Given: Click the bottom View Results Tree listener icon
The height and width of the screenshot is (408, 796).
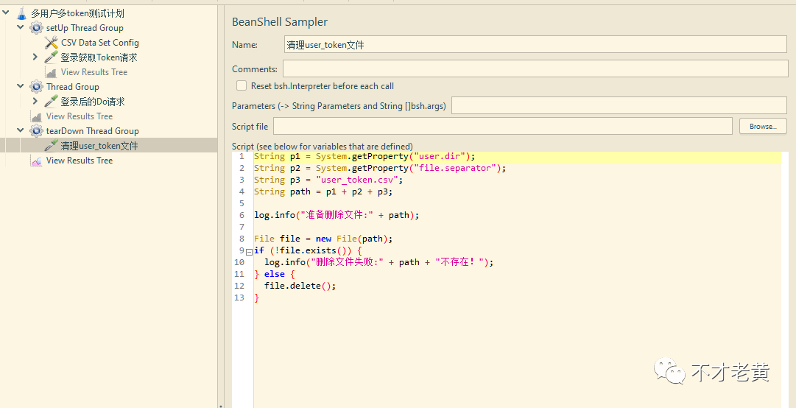Looking at the screenshot, I should (37, 161).
